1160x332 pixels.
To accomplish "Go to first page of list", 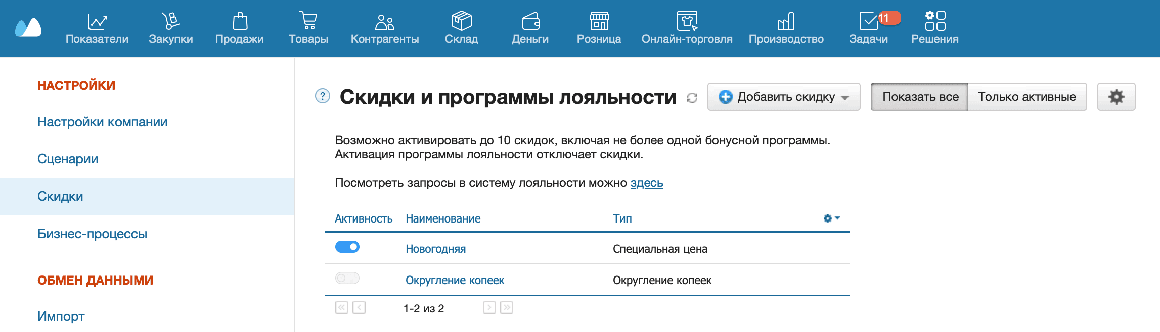I will 342,307.
